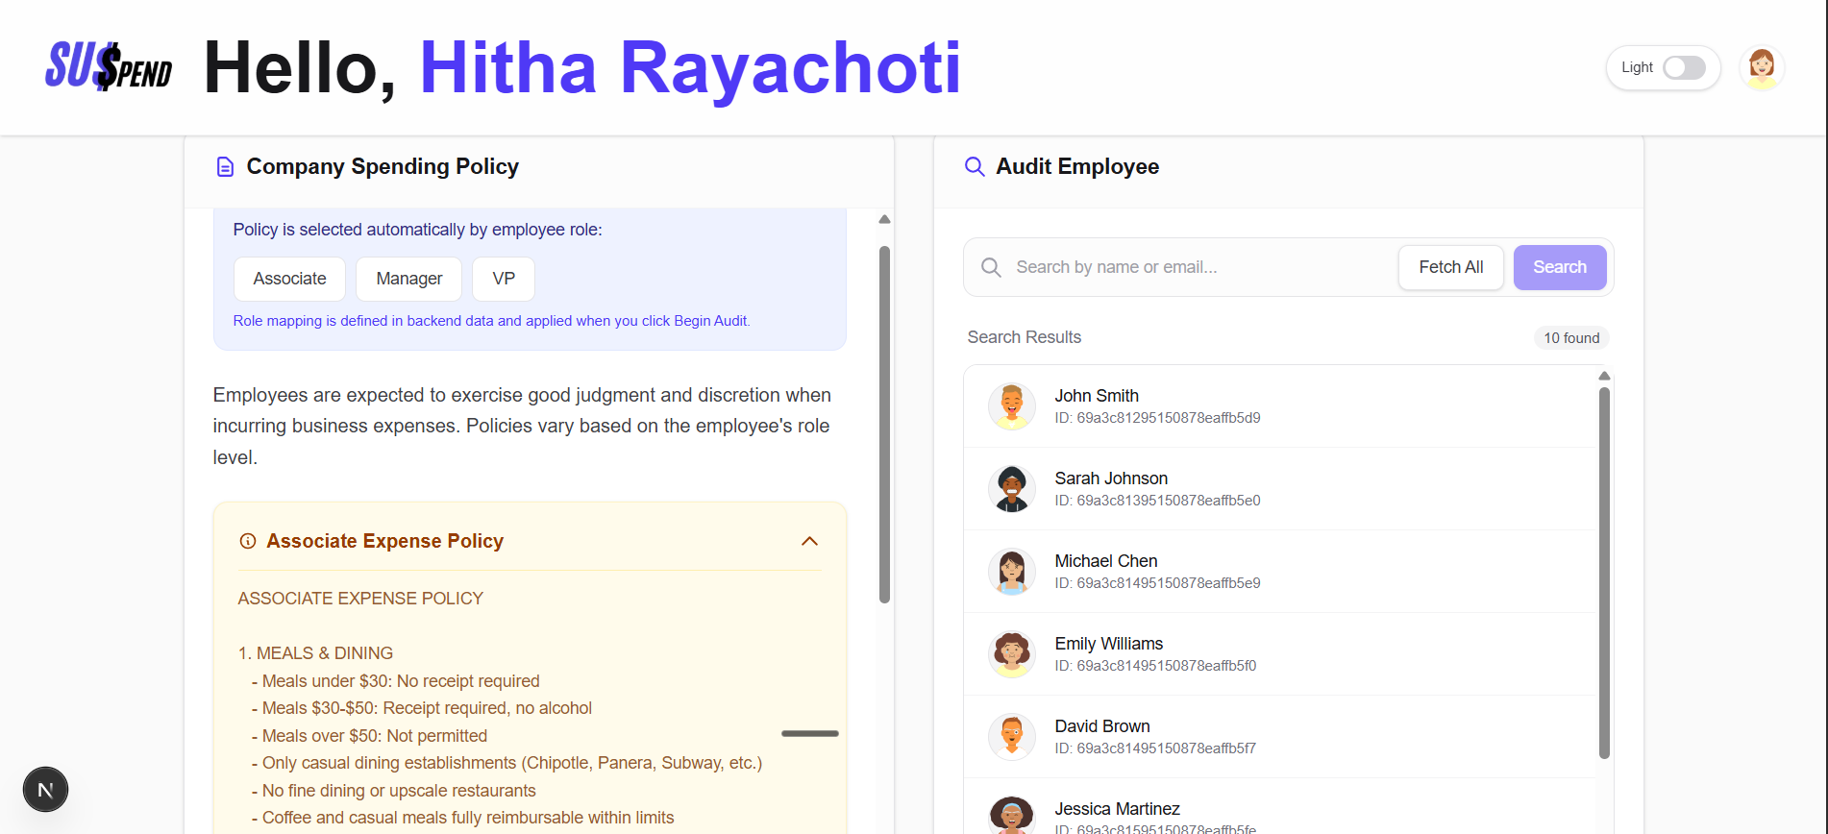Viewport: 1828px width, 834px height.
Task: Click the 10 found badge
Action: 1571,338
